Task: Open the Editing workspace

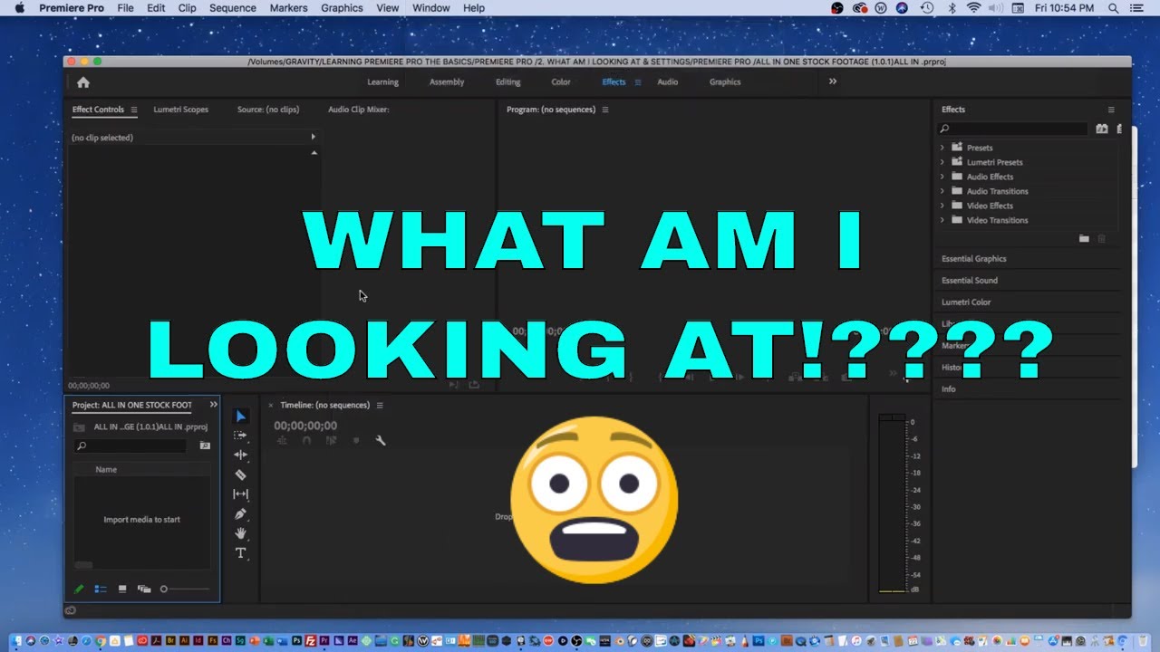Action: pos(508,82)
